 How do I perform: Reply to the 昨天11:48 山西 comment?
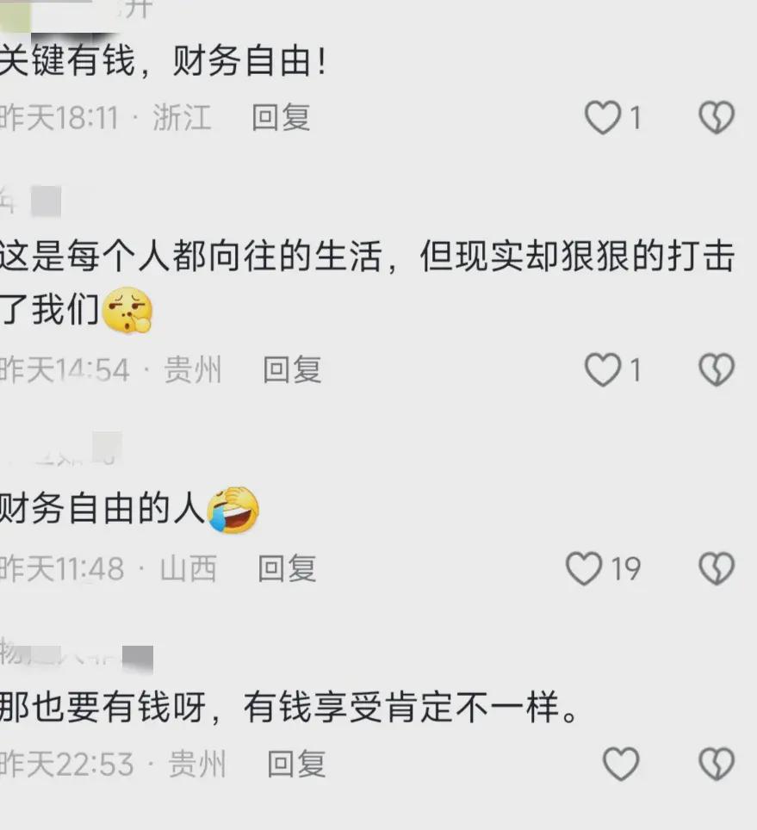click(287, 568)
